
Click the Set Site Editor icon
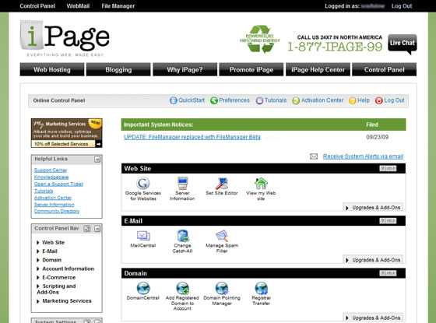click(x=222, y=184)
